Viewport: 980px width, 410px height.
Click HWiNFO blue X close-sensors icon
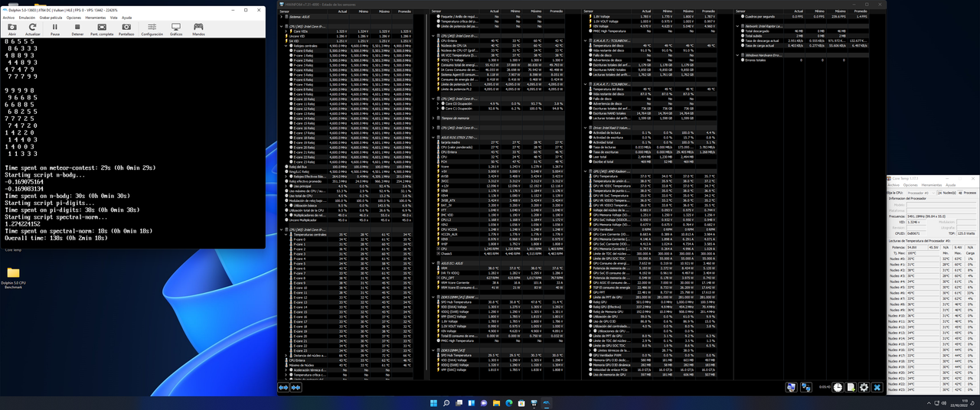coord(877,387)
